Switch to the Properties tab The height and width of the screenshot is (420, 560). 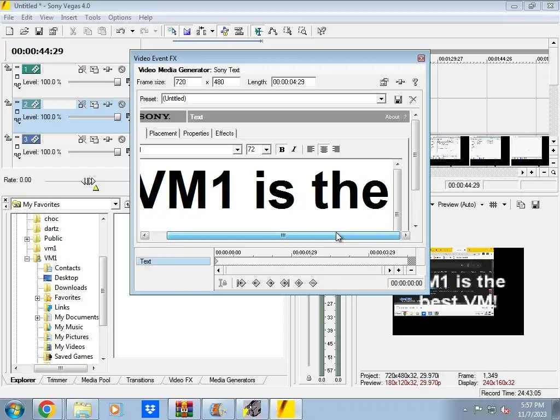pos(196,133)
